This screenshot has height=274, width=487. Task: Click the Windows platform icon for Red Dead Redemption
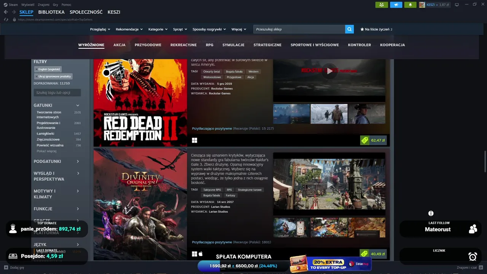194,140
